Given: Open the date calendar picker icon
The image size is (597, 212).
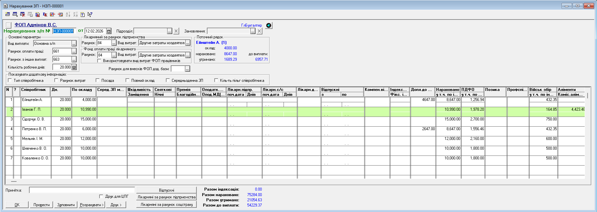Looking at the screenshot, I should tap(109, 31).
